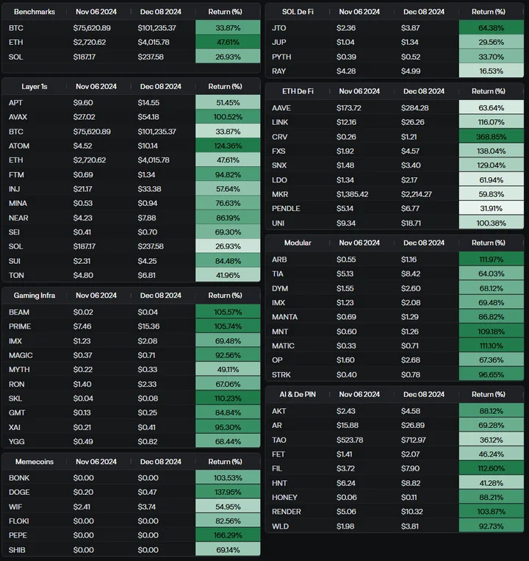Select the UNI ticker label

tap(278, 224)
